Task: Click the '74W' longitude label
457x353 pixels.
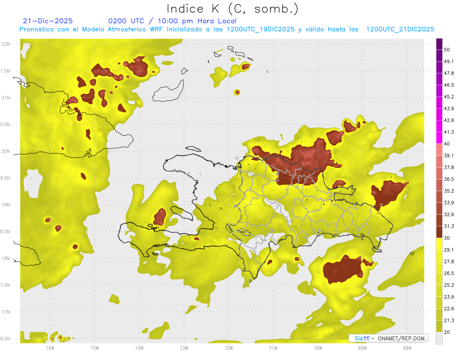Action: 139,348
